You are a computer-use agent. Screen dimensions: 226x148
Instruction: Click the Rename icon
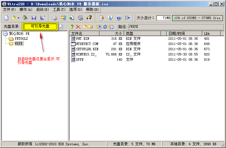[90, 27]
